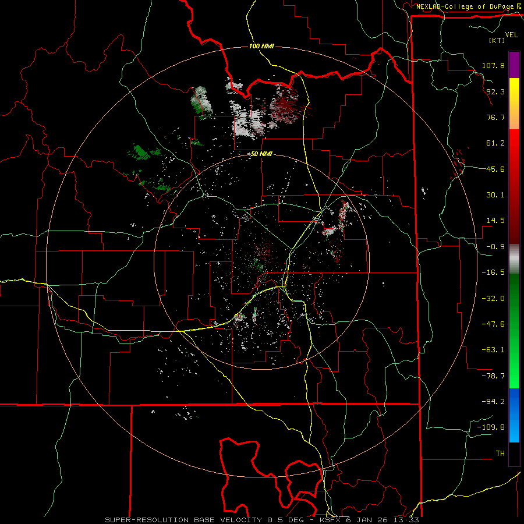Click the [KT] units label
Viewport: 524px width, 524px height.
(x=497, y=40)
